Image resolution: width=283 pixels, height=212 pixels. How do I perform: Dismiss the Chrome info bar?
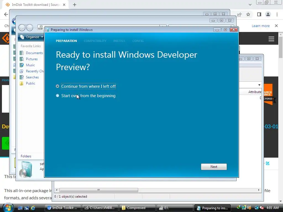coord(276,26)
